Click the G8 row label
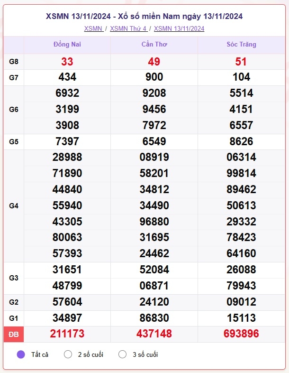This screenshot has height=373, width=289. click(14, 62)
